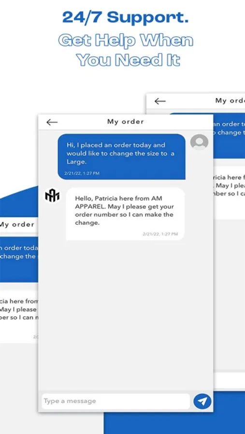Click the timestamp inside Patricia's white reply
The height and width of the screenshot is (434, 245).
click(x=160, y=234)
